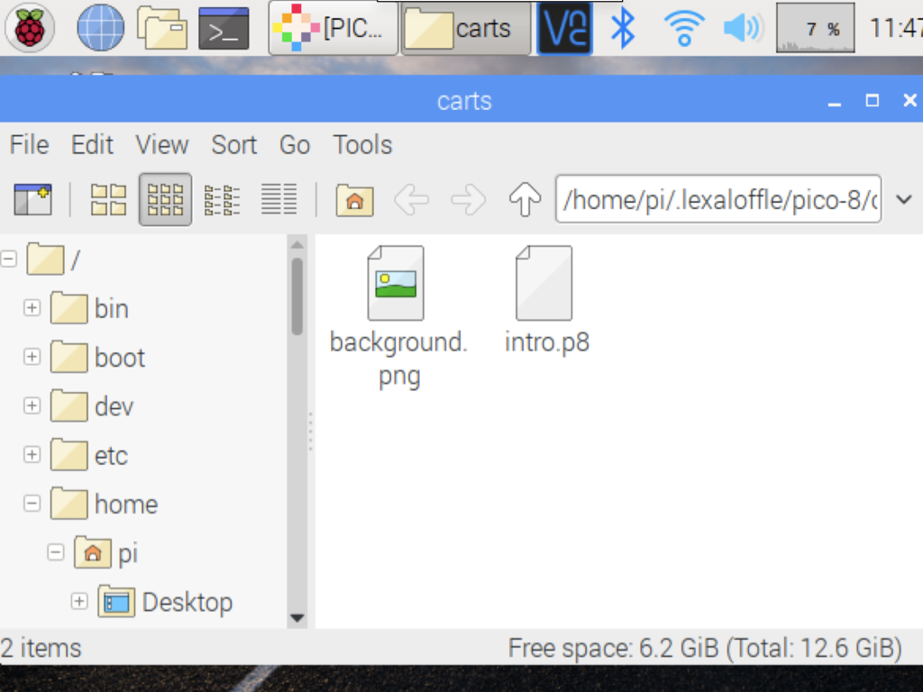Viewport: 923px width, 692px height.
Task: Open the View menu
Action: point(162,145)
